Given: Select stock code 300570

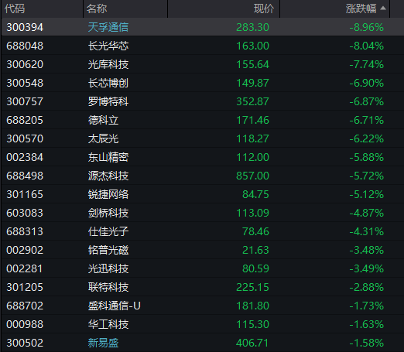Looking at the screenshot, I should click(x=25, y=138).
